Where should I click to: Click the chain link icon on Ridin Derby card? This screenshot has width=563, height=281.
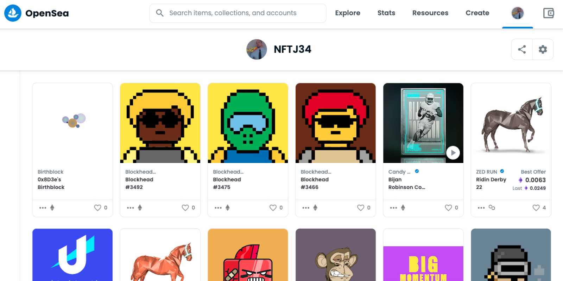[492, 208]
